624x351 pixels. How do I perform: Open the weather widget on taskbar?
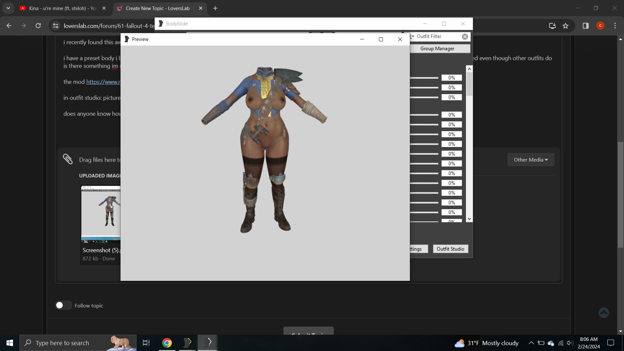(x=487, y=343)
